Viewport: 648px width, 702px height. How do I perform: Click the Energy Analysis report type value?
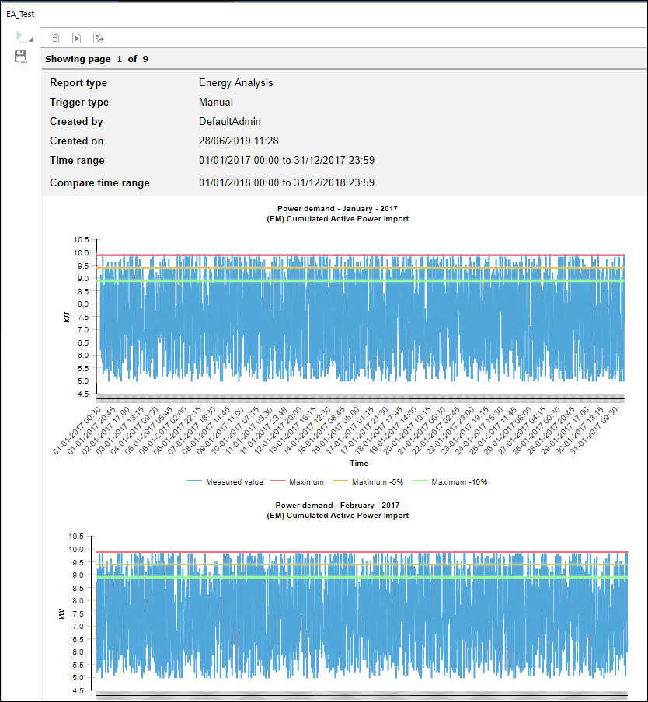(x=235, y=83)
